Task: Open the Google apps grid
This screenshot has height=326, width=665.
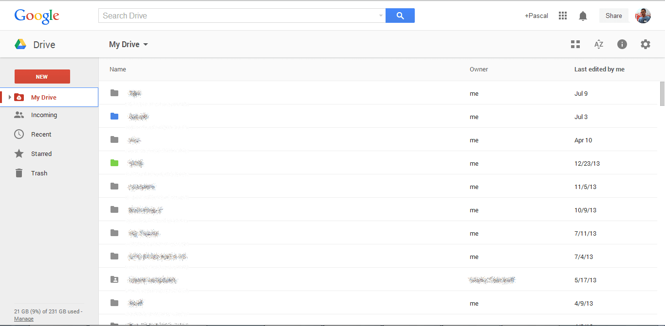Action: (563, 16)
